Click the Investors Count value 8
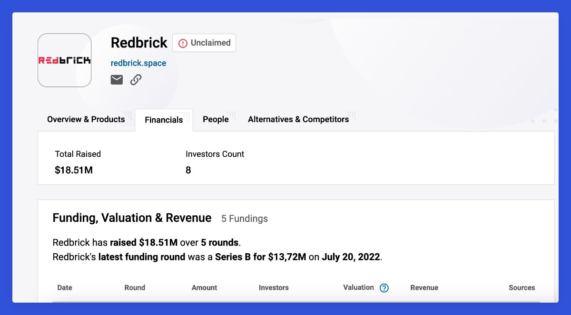Viewport: 571px width, 315px height. [188, 170]
